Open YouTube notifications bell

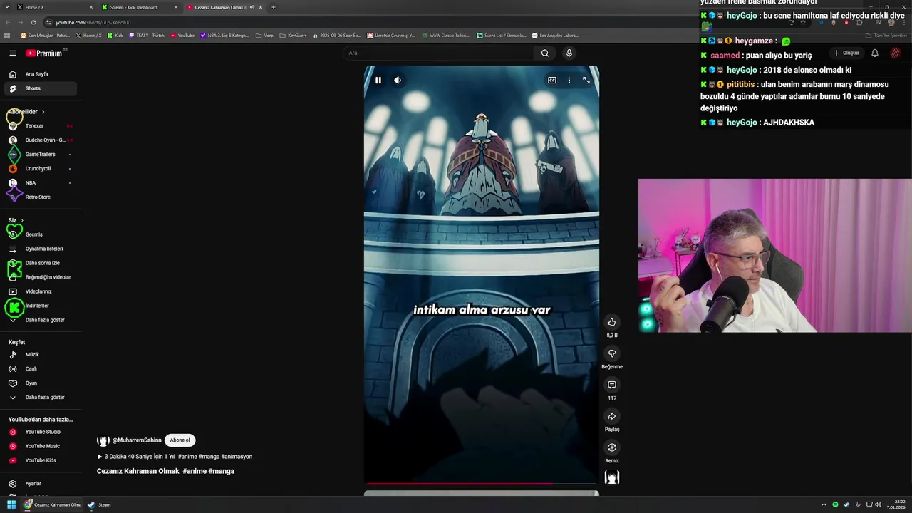point(875,53)
